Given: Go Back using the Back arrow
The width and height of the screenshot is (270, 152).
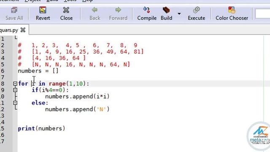Looking at the screenshot, I should 94,14.
